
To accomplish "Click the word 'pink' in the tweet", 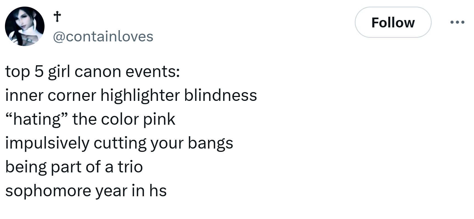I will pyautogui.click(x=159, y=120).
